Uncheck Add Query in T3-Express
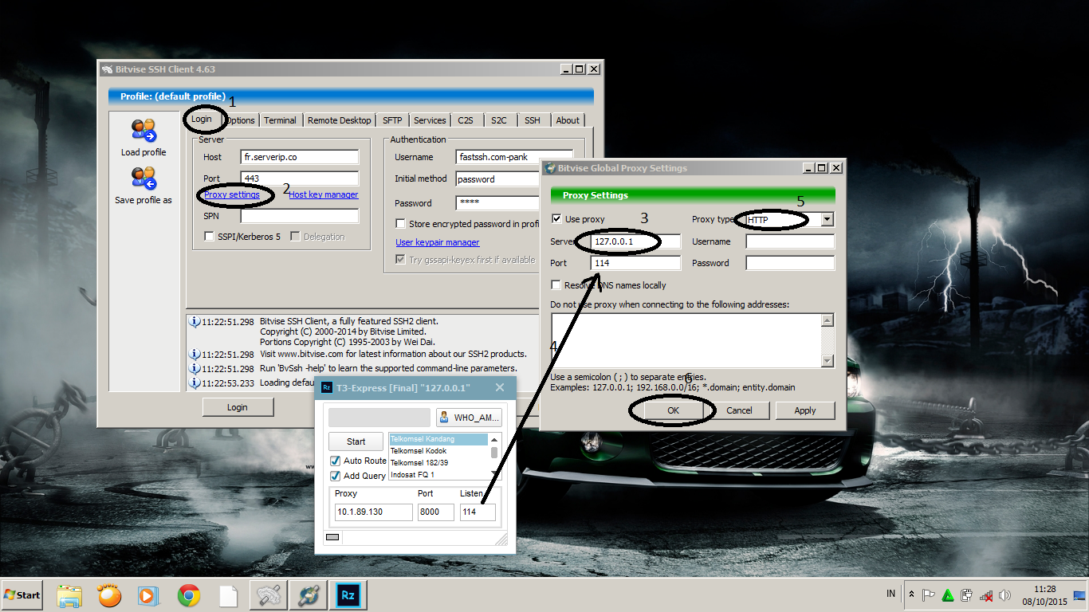Screen dimensions: 1089x612 (x=336, y=476)
